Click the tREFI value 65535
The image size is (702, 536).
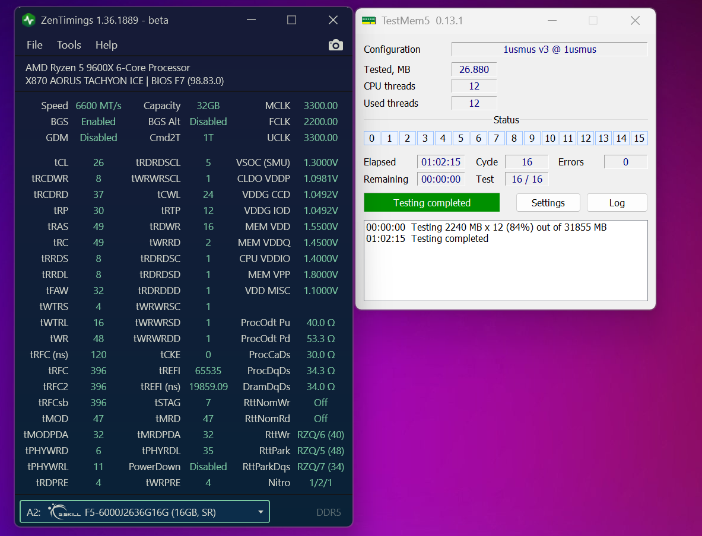coord(208,371)
